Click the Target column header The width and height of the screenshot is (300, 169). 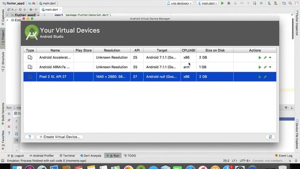pyautogui.click(x=162, y=50)
